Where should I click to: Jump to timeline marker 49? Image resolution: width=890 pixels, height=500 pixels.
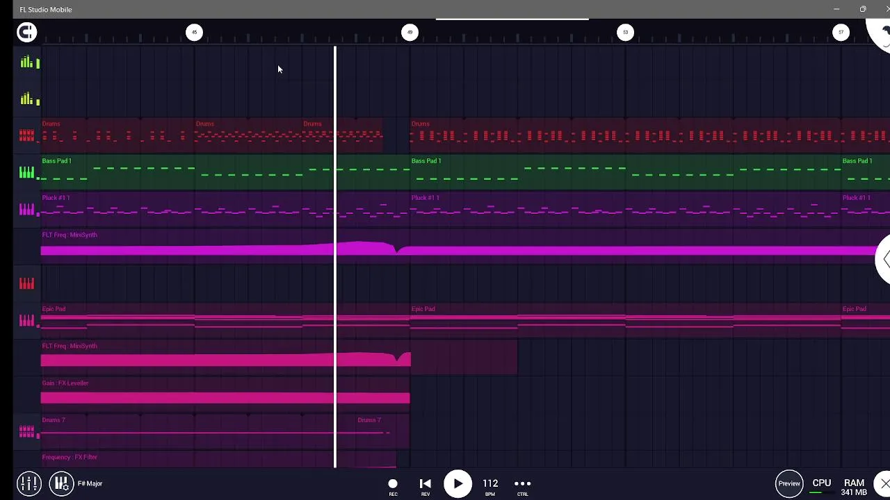coord(410,32)
